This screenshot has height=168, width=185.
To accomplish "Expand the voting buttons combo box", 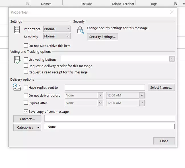I will [172, 59].
